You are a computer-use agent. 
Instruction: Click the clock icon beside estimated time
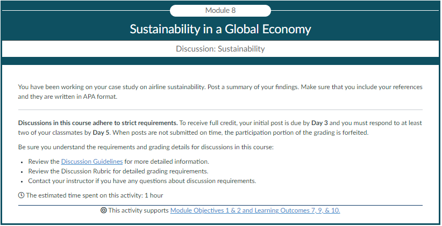[21, 195]
